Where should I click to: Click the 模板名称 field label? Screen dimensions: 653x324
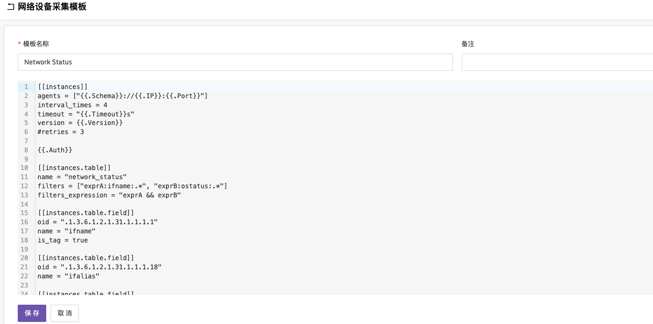(36, 44)
